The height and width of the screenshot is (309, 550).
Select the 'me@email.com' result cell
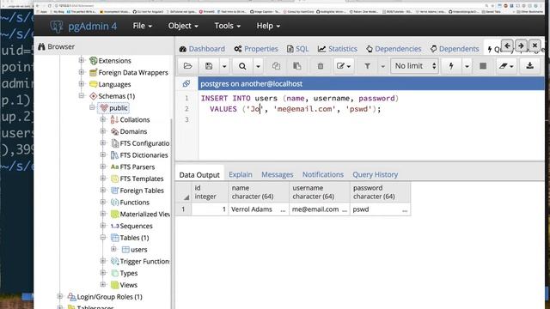(x=319, y=209)
